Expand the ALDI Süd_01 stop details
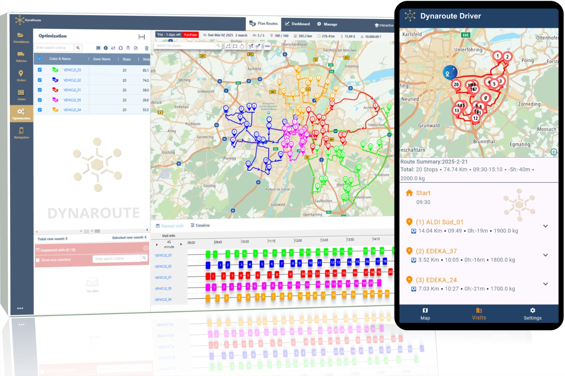 (546, 226)
